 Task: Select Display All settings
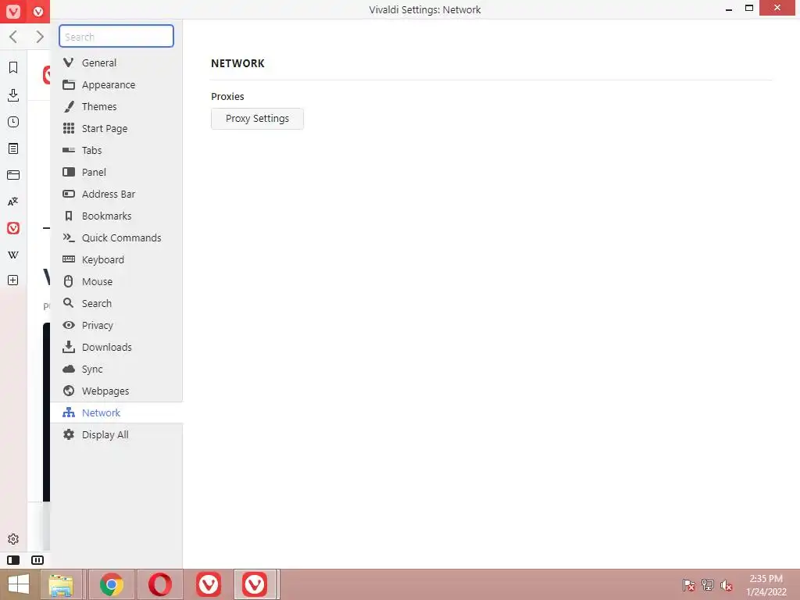coord(116,434)
